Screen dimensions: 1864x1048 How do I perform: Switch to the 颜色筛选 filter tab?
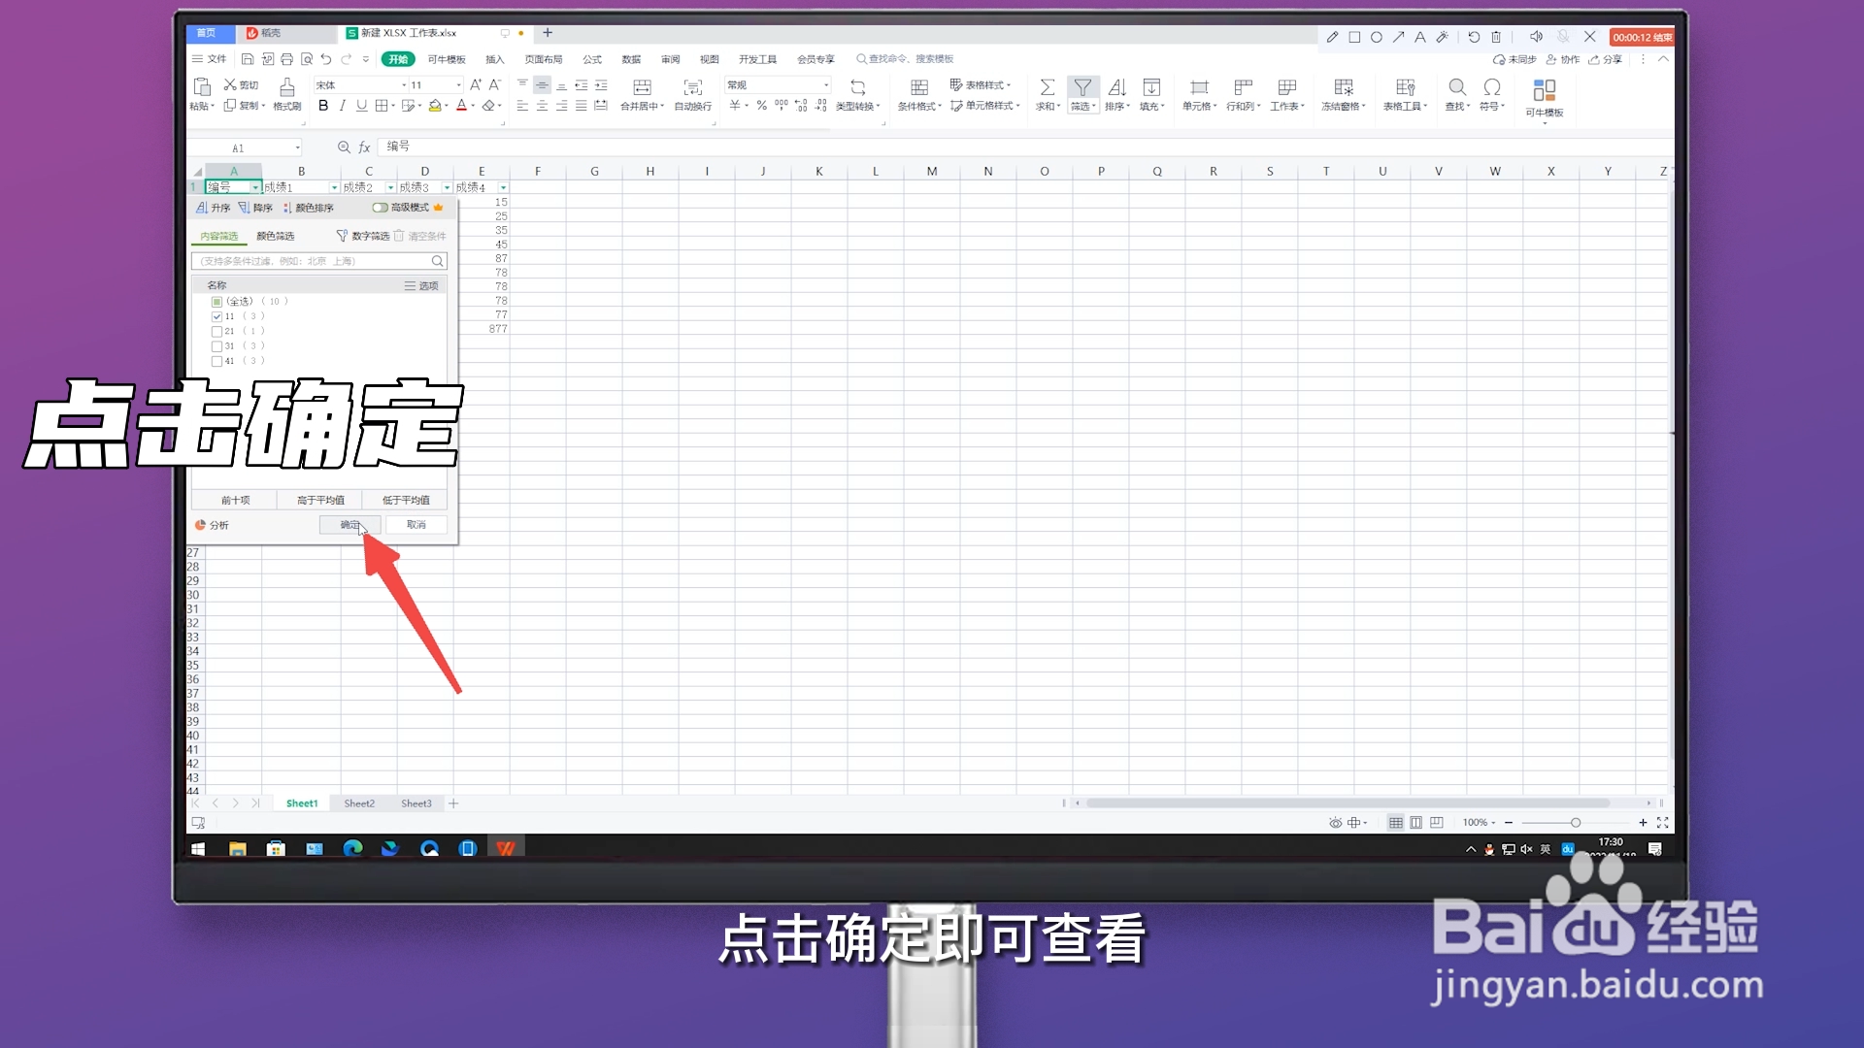pyautogui.click(x=276, y=235)
